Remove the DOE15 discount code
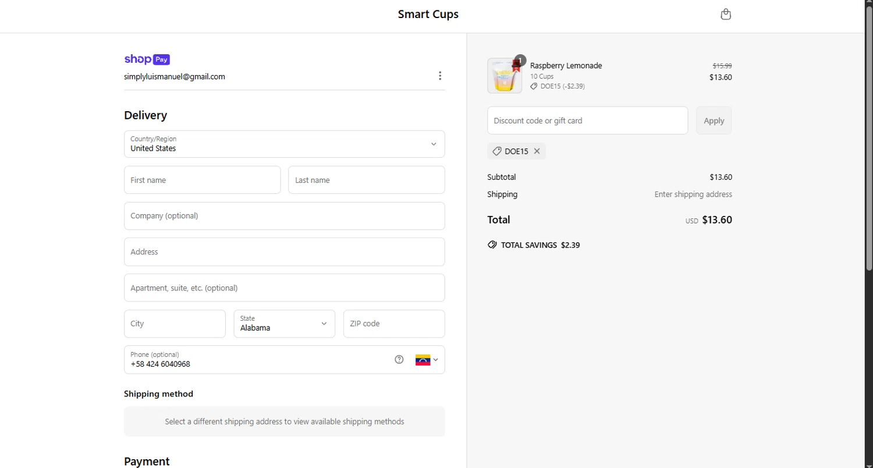Viewport: 873px width, 468px height. [537, 151]
